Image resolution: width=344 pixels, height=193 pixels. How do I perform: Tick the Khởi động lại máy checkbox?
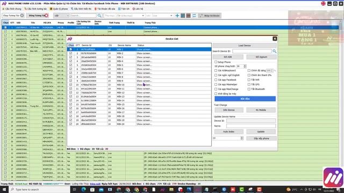[x=216, y=94]
